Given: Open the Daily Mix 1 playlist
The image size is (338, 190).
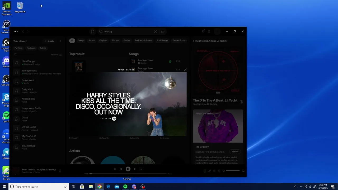Looking at the screenshot, I should pyautogui.click(x=37, y=91).
